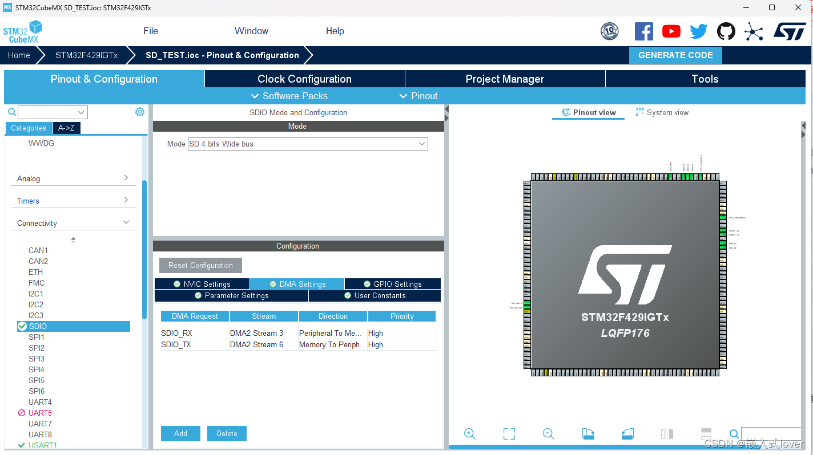Click the Pinout view chip icon
This screenshot has height=455, width=813.
tap(566, 112)
